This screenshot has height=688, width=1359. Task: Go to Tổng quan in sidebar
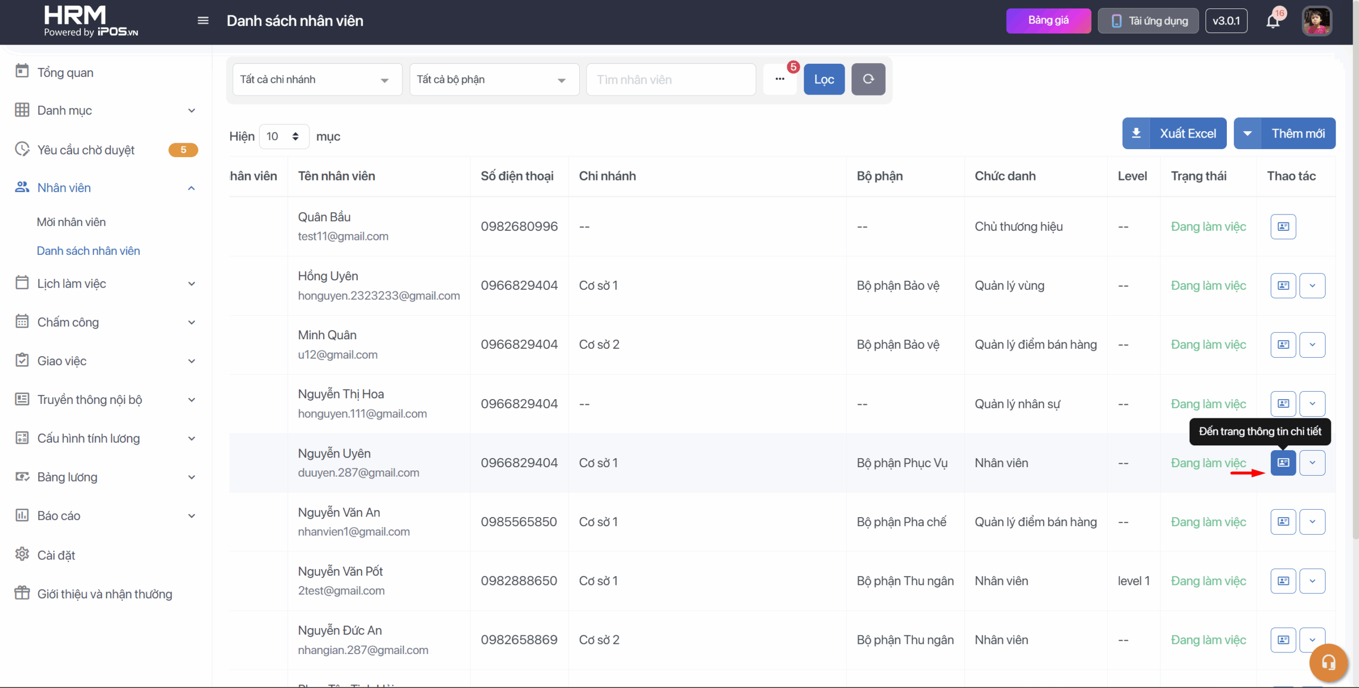65,72
